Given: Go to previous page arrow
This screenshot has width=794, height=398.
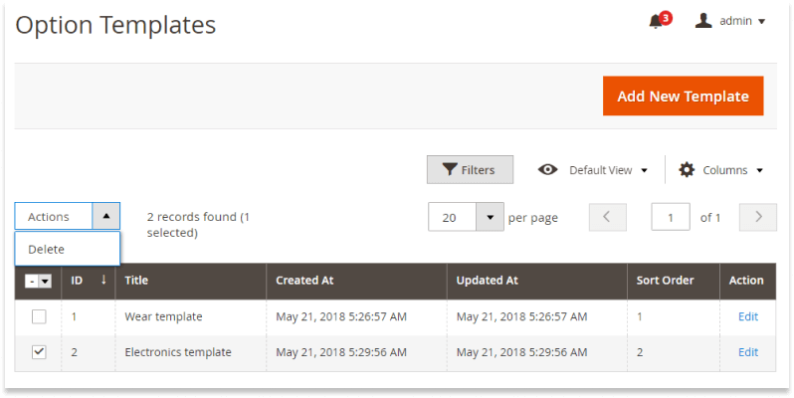Looking at the screenshot, I should 607,217.
